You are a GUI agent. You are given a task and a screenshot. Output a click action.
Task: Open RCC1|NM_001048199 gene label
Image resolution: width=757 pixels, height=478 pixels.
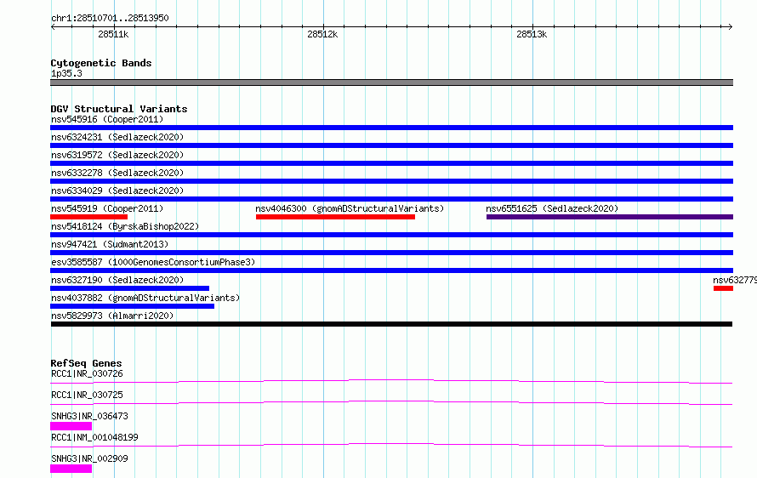tap(94, 437)
